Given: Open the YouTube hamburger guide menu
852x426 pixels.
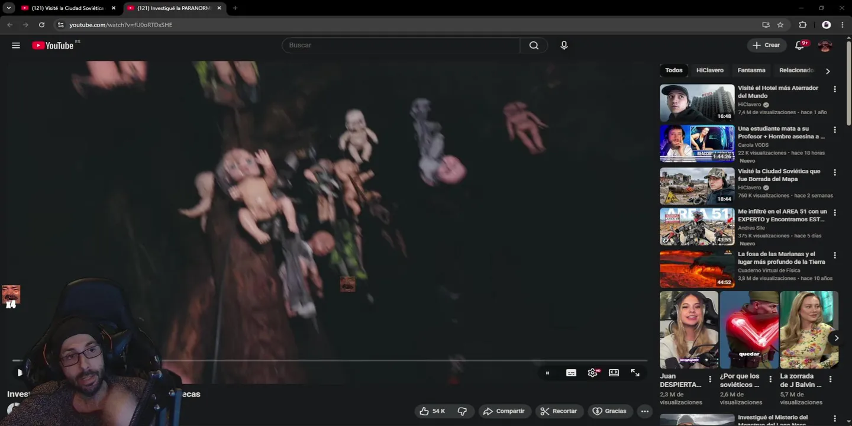Looking at the screenshot, I should click(x=16, y=46).
